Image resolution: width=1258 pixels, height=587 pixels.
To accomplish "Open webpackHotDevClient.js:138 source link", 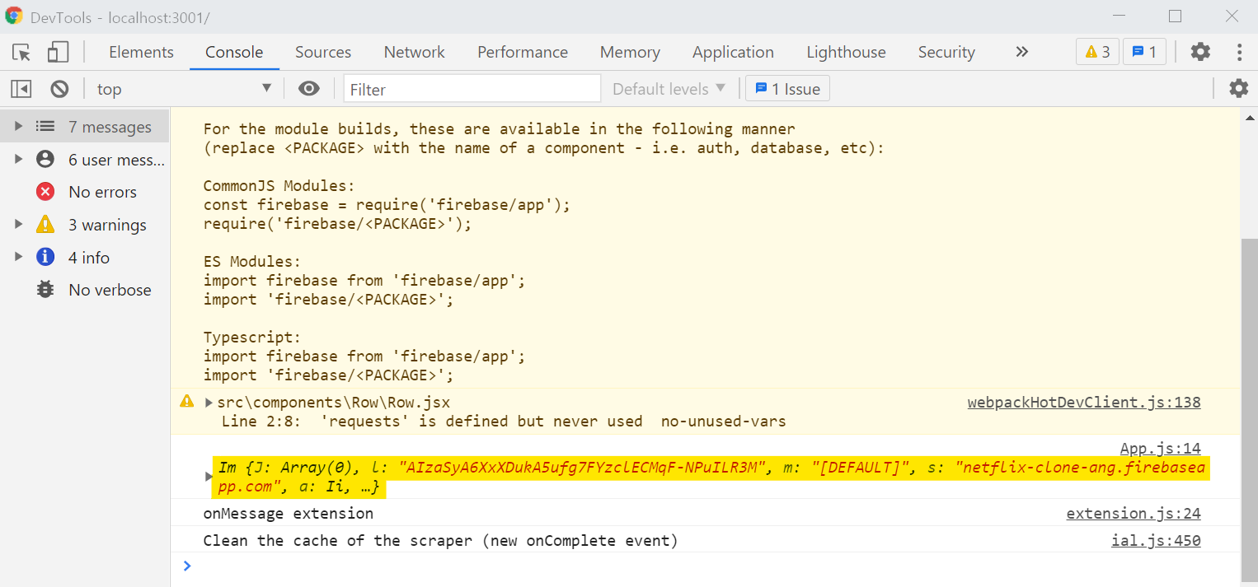I will tap(1084, 403).
